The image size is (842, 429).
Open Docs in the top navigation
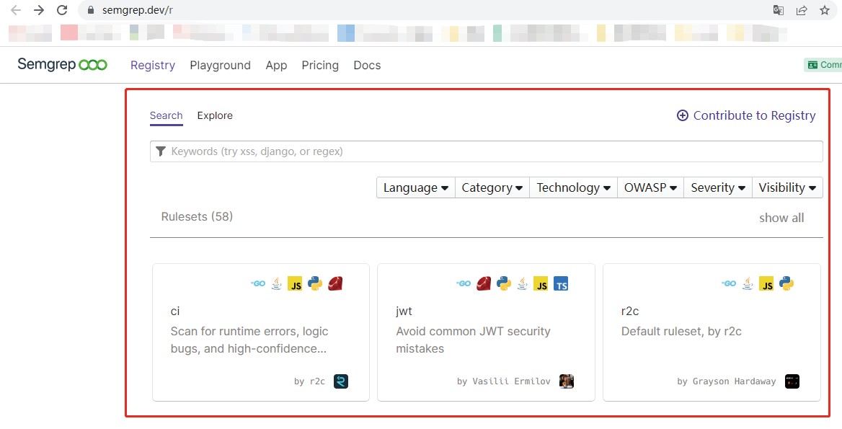(367, 65)
